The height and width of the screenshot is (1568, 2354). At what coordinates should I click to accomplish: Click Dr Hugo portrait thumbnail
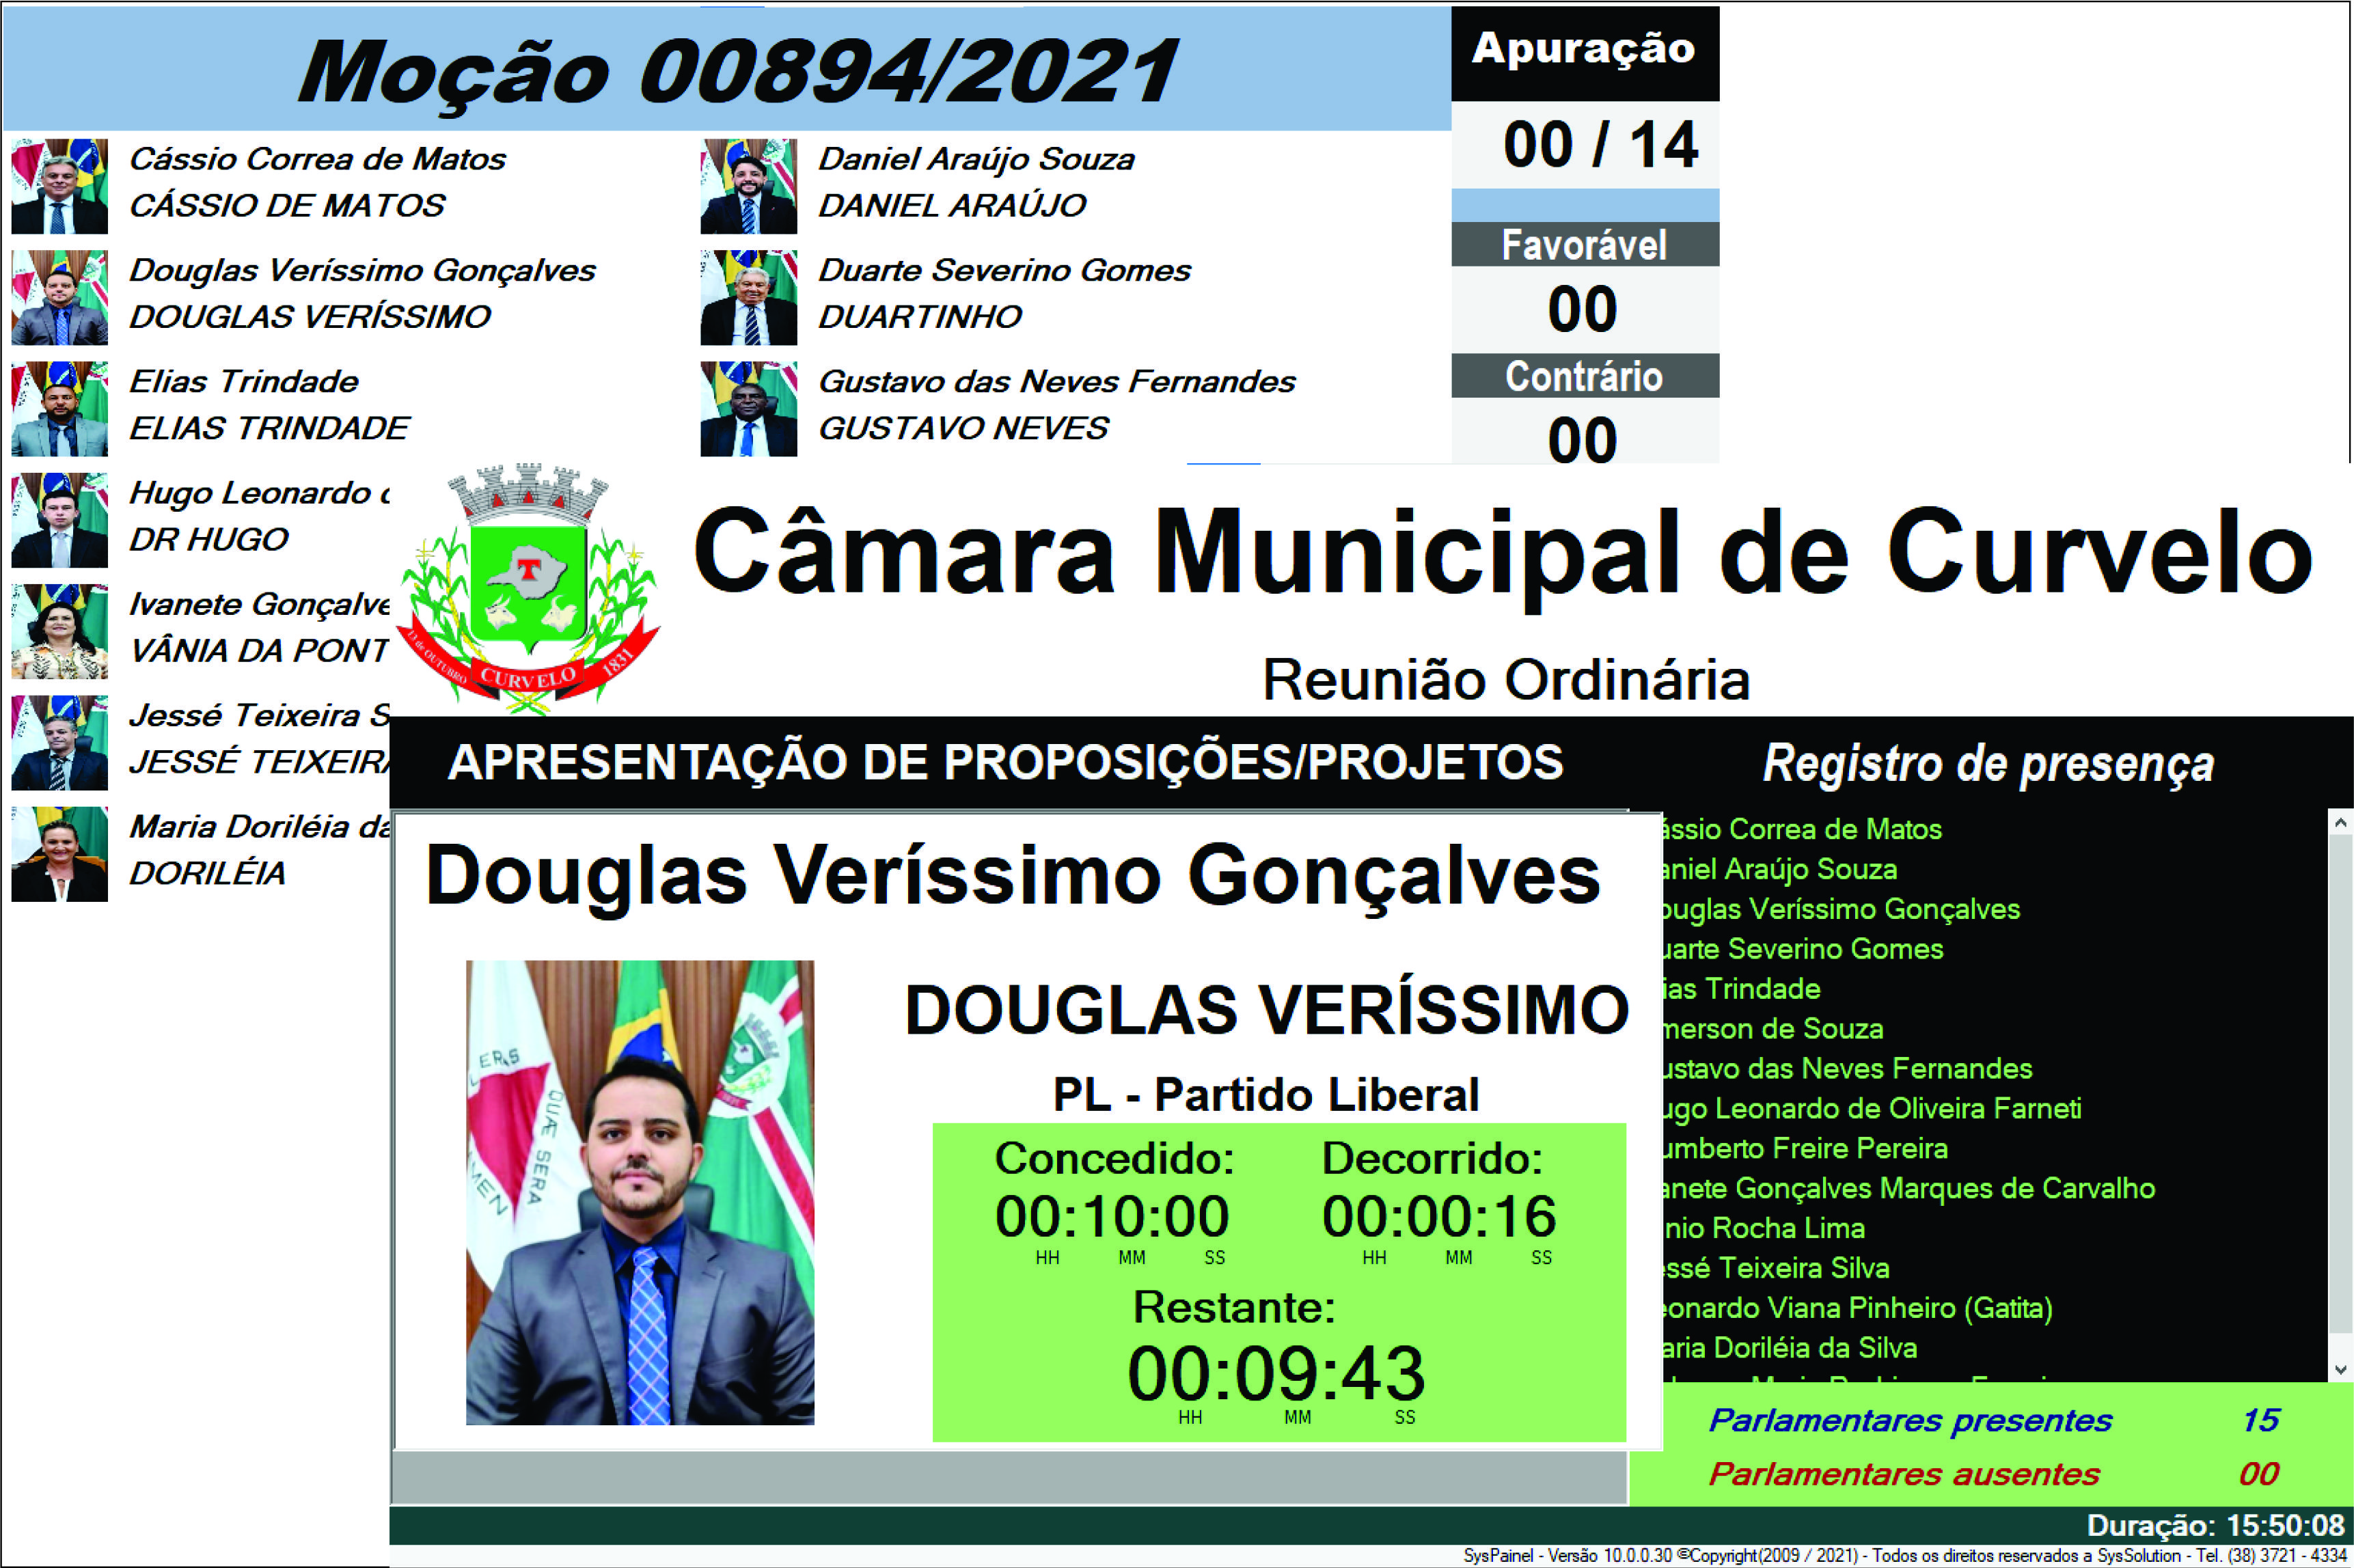click(x=59, y=520)
